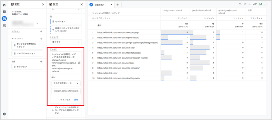Viewport: 272px width, 120px height.
Task: Click the eeat-seo URL in row 4
Action: (116, 48)
